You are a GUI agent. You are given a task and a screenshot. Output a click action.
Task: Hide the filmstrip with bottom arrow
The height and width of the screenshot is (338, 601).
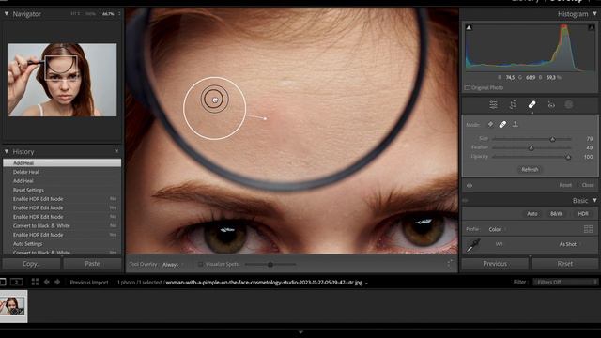(x=300, y=332)
